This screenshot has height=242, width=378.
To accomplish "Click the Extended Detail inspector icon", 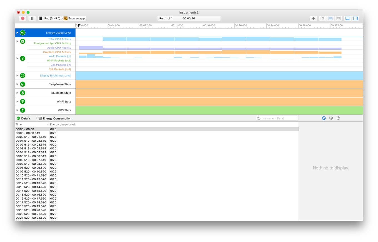I will [x=338, y=118].
